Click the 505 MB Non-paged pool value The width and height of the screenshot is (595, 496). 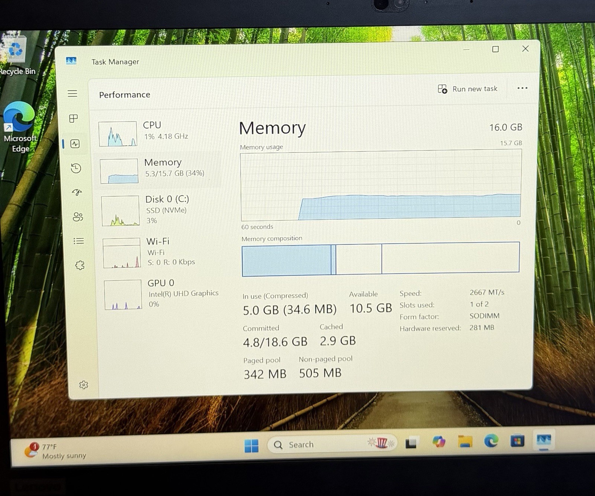(x=320, y=373)
